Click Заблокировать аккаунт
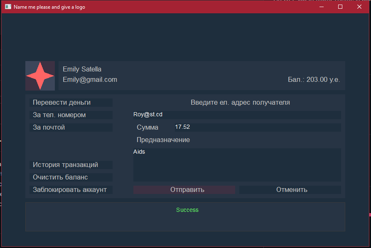Viewport: 371px width, 248px height. [71, 189]
